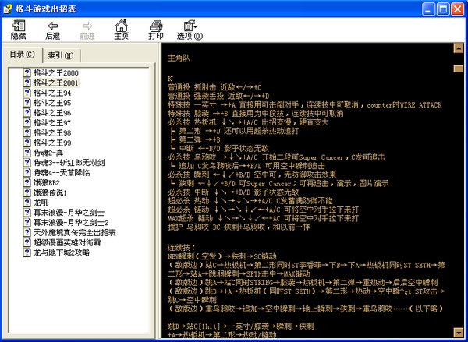
Task: Open topic 格斗之王98
Action: [x=52, y=132]
